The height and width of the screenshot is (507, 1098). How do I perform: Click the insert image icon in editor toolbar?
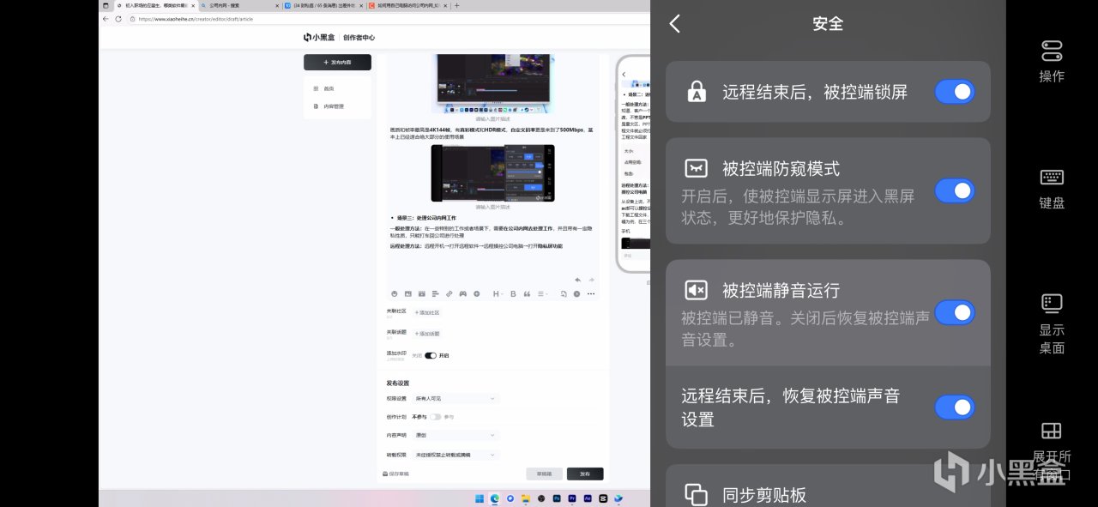click(408, 293)
